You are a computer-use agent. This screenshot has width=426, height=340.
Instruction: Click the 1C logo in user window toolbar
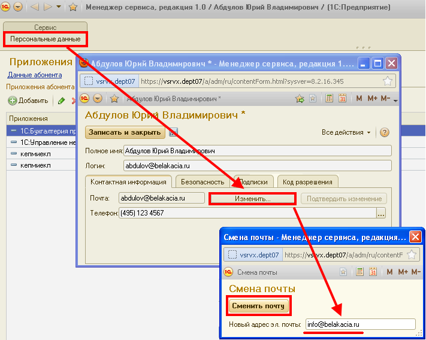point(84,99)
